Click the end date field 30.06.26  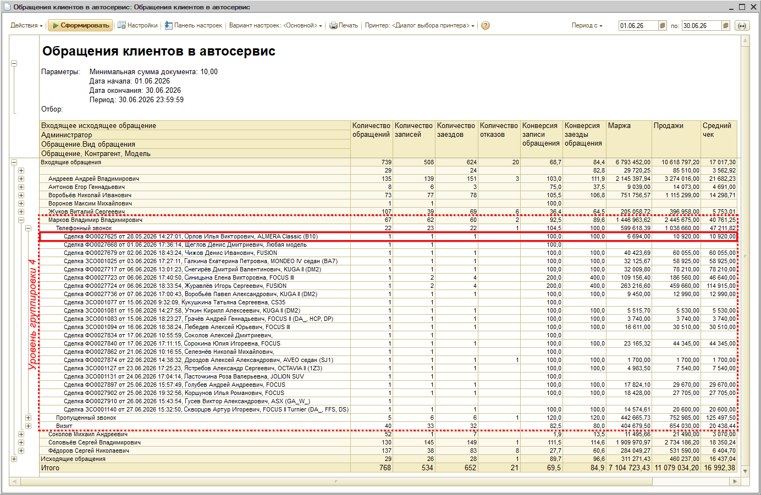[x=701, y=26]
